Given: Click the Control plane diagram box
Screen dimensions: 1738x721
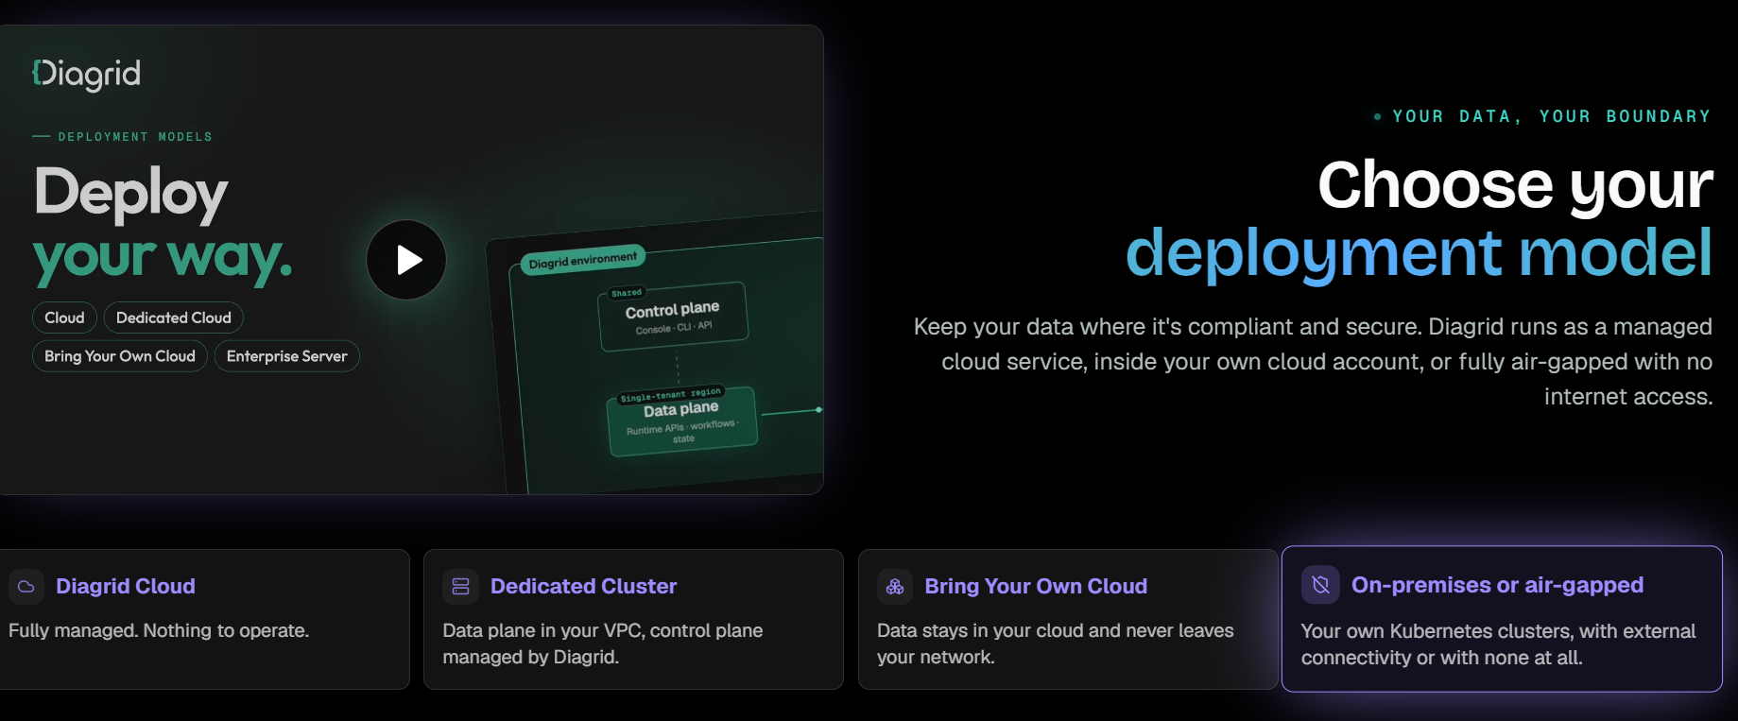Looking at the screenshot, I should point(674,318).
